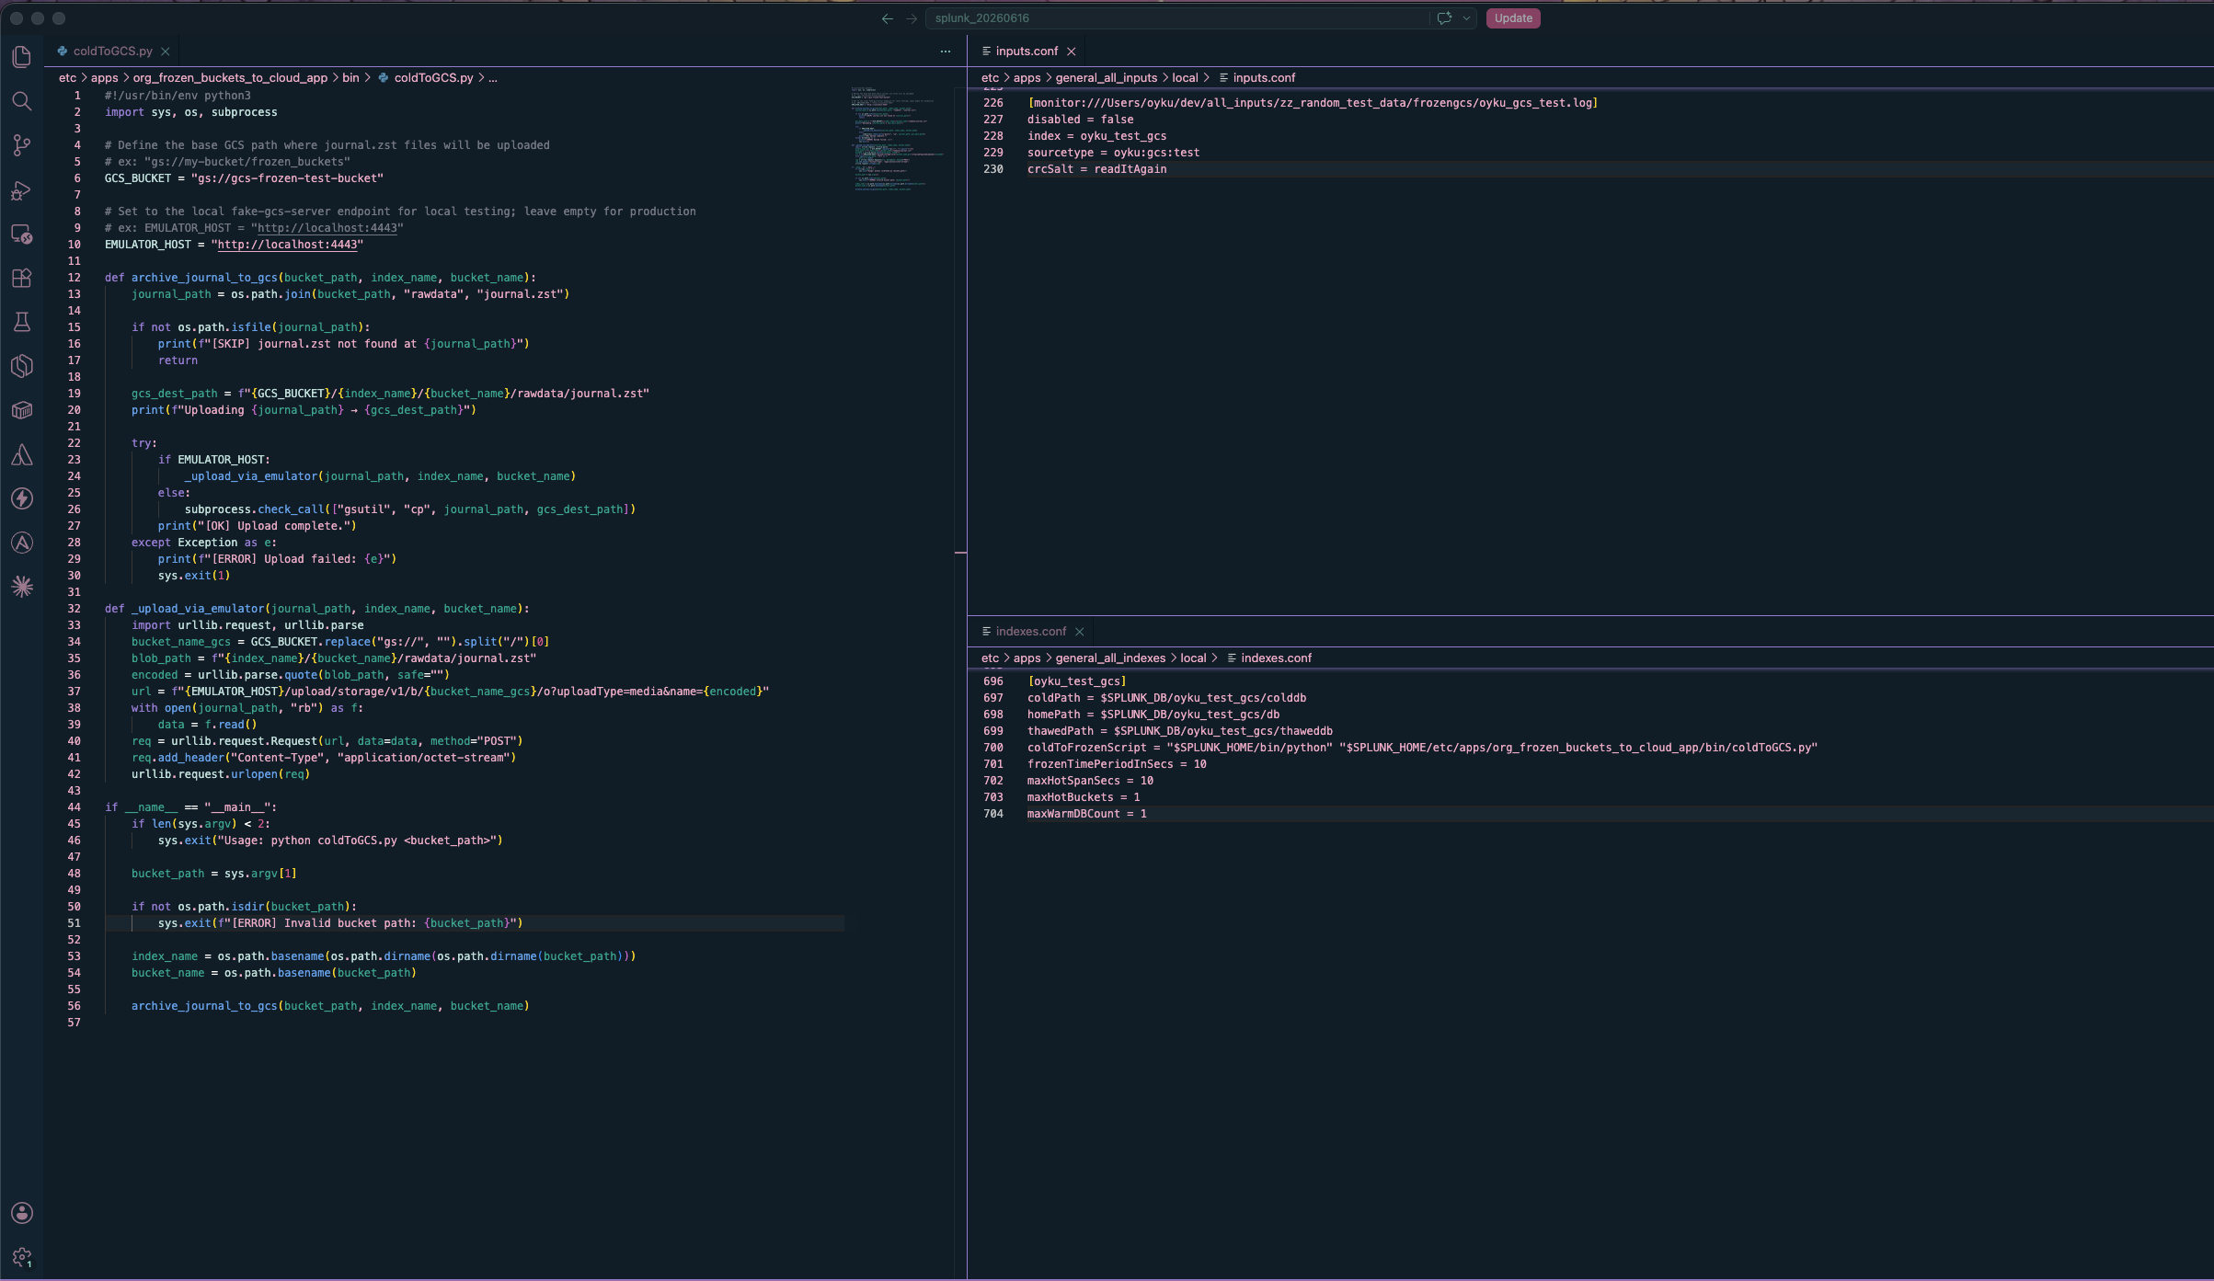Click the code minimap in coldToGCS.py editor
The image size is (2214, 1281).
(896, 138)
